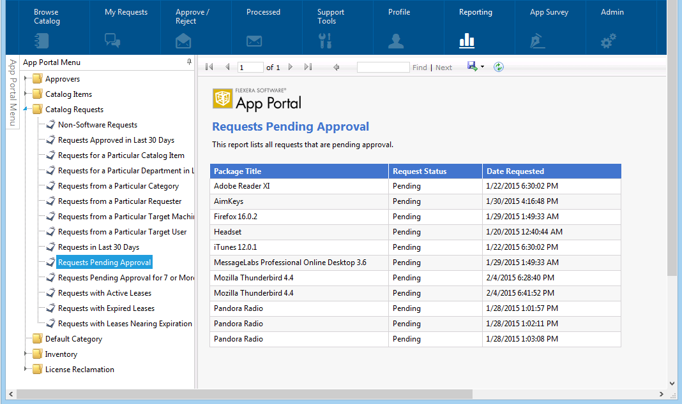Collapse the Catalog Requests folder arrow
The image size is (682, 404).
pos(26,109)
